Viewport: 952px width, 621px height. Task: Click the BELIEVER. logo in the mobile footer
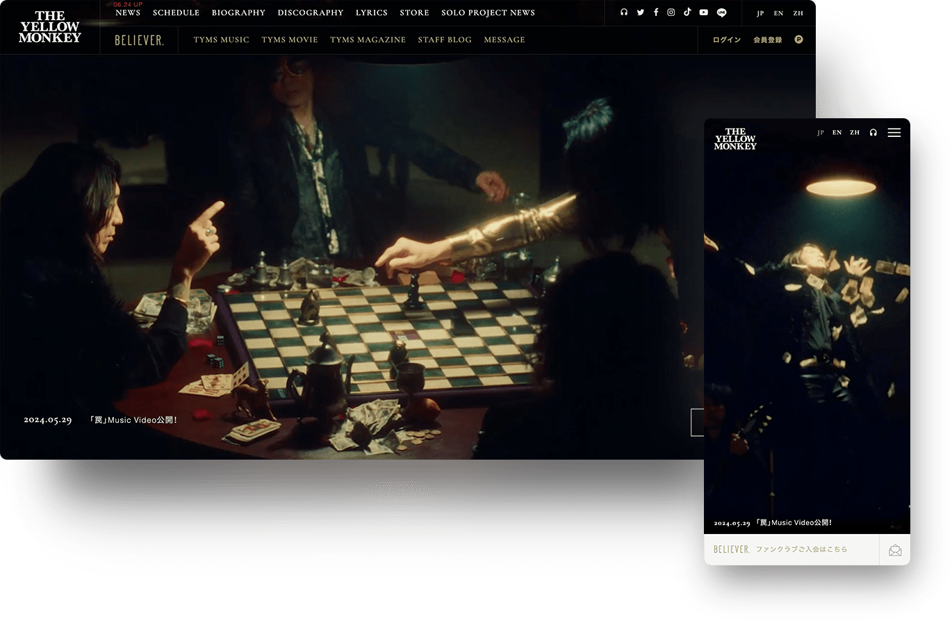[x=732, y=549]
